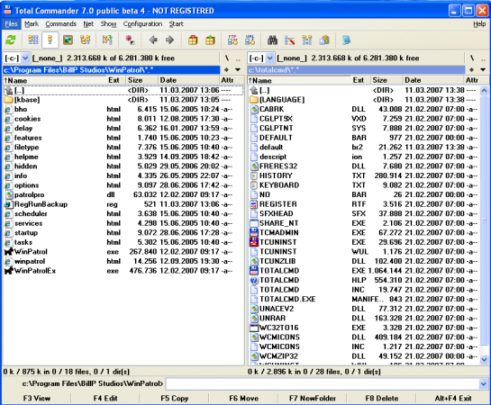
Task: Open left panel directory hotlist button
Action: [226, 69]
